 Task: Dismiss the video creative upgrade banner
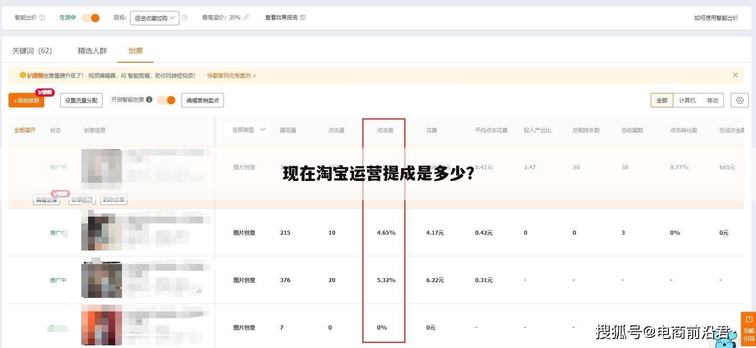(735, 75)
